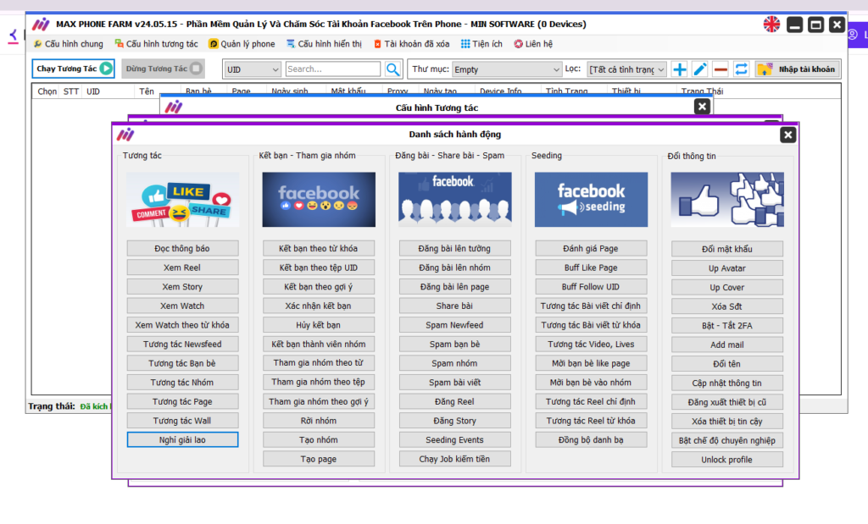Viewport: 868px width, 524px height.
Task: Open the Quản lý phone menu
Action: pyautogui.click(x=242, y=44)
